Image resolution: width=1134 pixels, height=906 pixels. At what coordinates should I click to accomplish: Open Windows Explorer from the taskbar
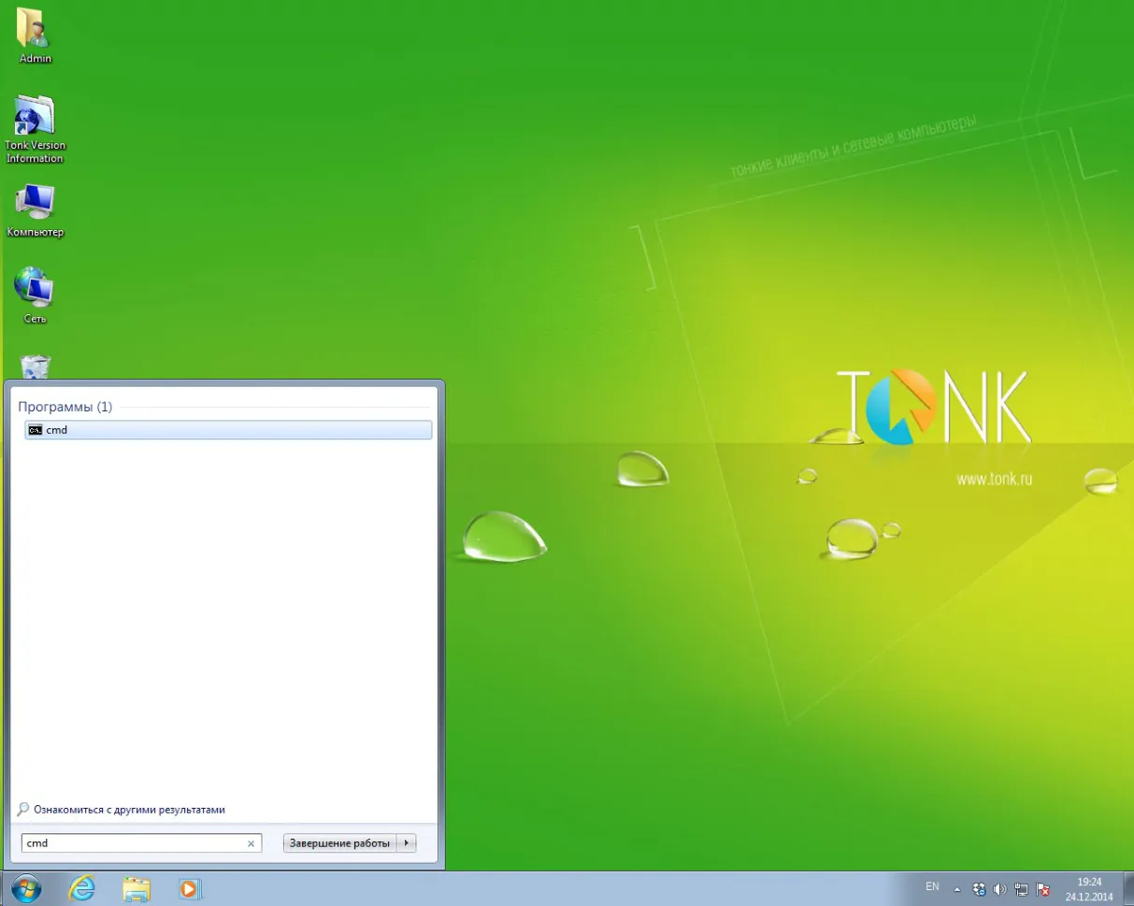coord(136,888)
